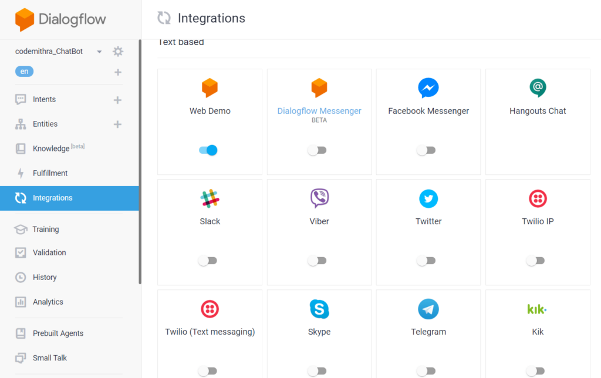Click the Training graduation cap icon
This screenshot has width=601, height=378.
click(21, 230)
